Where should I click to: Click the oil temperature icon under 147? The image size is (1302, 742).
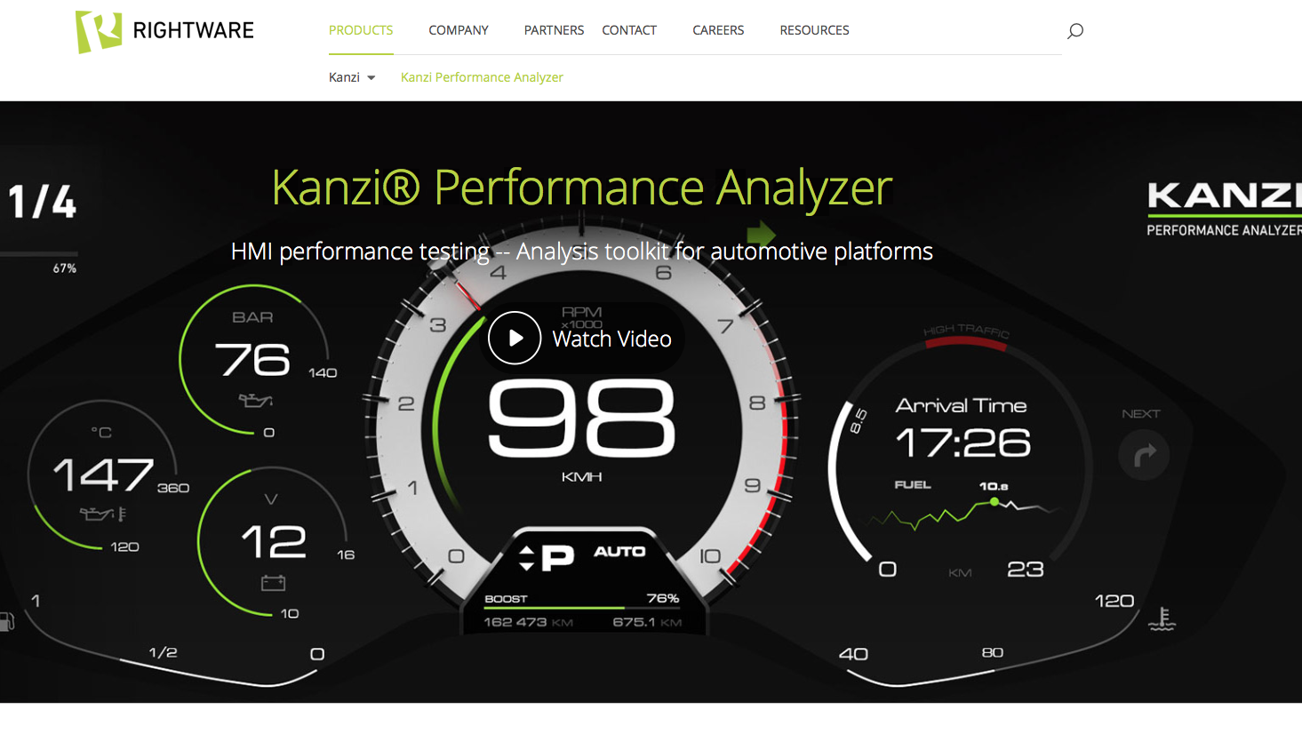[x=102, y=514]
